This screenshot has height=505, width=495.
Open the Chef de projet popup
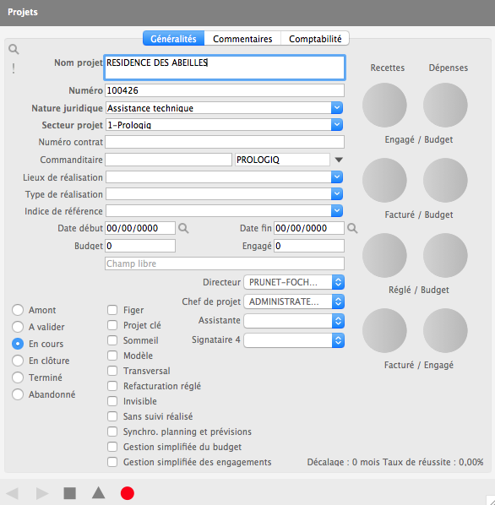click(294, 301)
